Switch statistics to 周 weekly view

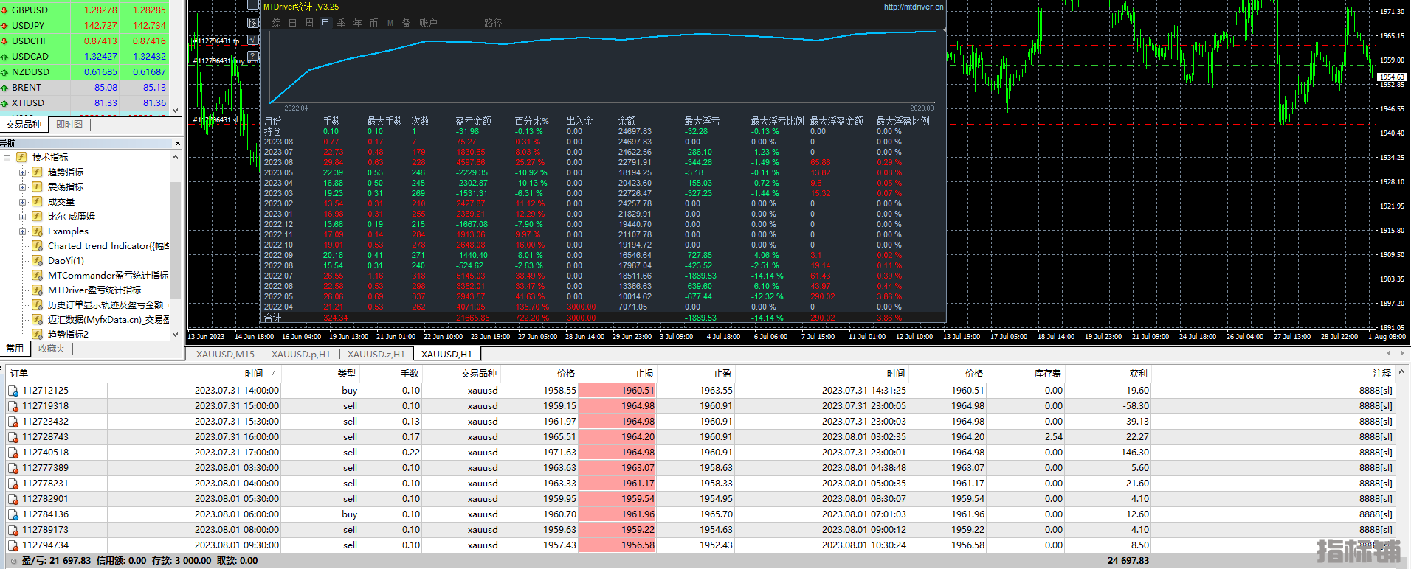[x=308, y=23]
